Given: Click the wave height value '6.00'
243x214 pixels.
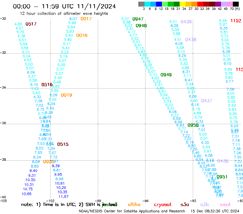Looking at the screenshot, I should (231, 94).
